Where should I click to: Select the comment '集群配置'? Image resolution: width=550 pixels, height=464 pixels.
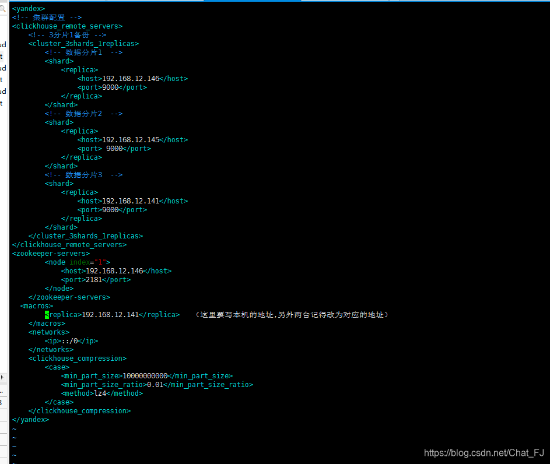[49, 17]
